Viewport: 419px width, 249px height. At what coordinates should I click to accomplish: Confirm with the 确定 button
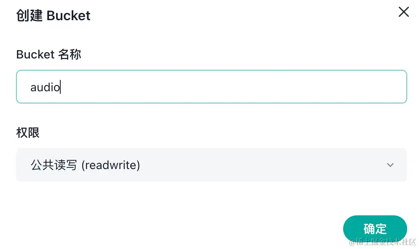(375, 229)
